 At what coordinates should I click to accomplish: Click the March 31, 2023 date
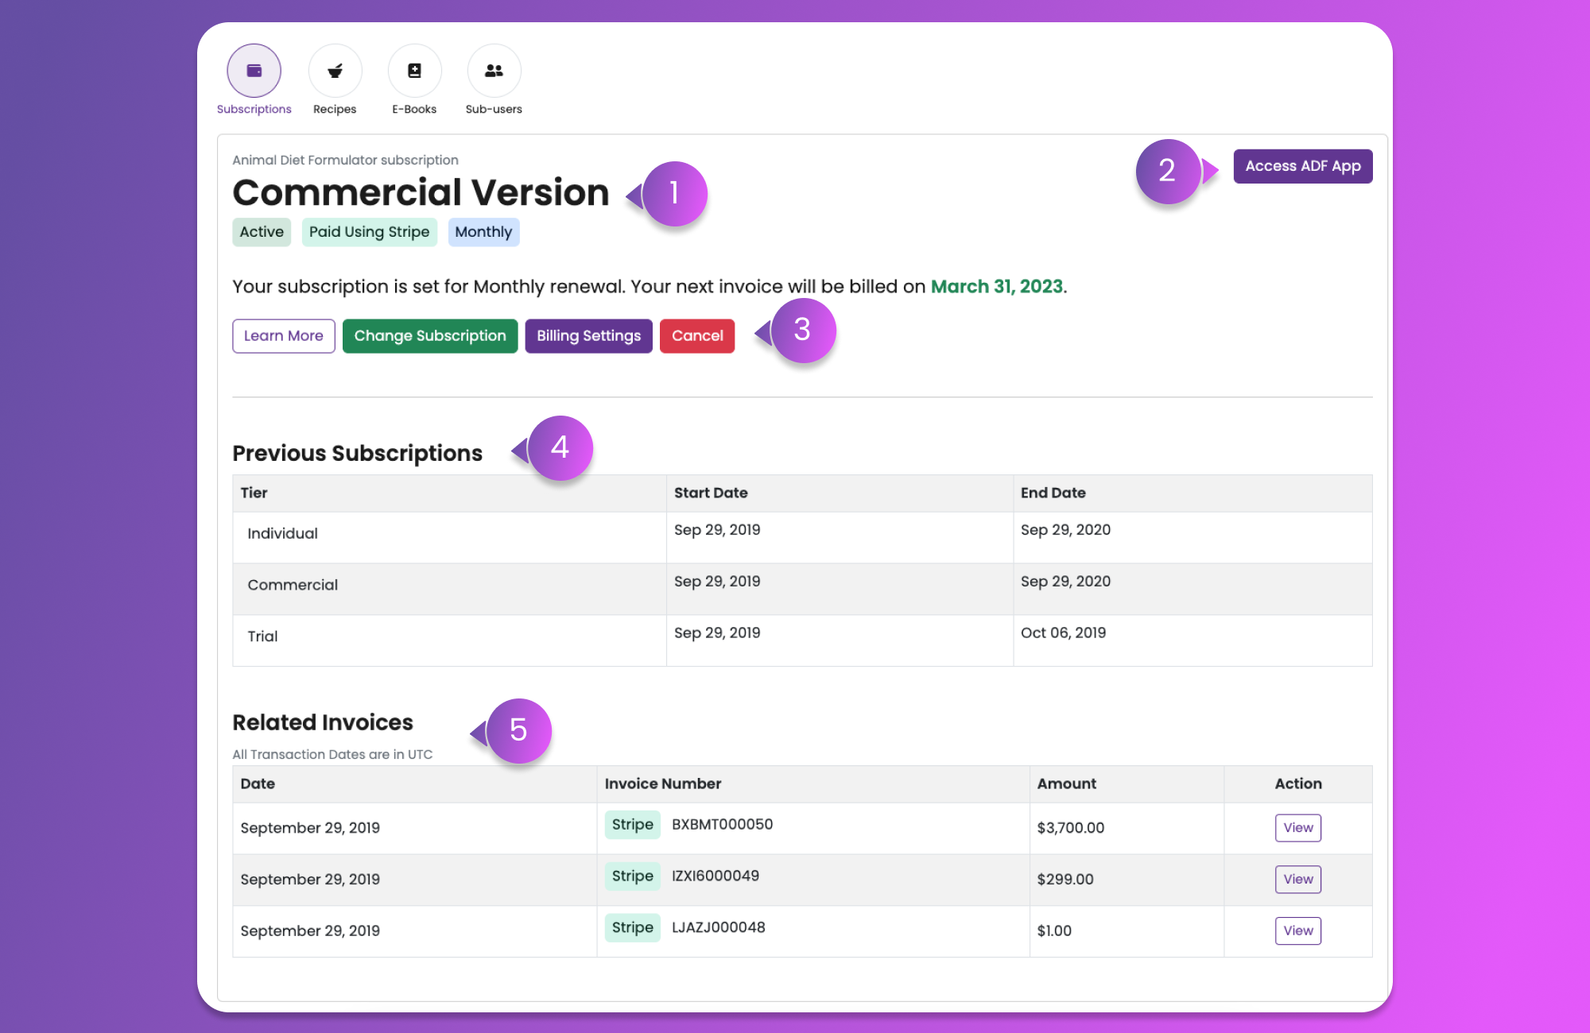[x=996, y=287]
